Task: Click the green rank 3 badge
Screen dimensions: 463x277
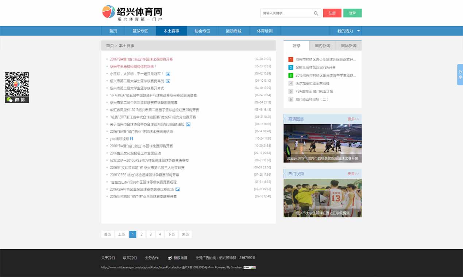Action: click(x=291, y=75)
